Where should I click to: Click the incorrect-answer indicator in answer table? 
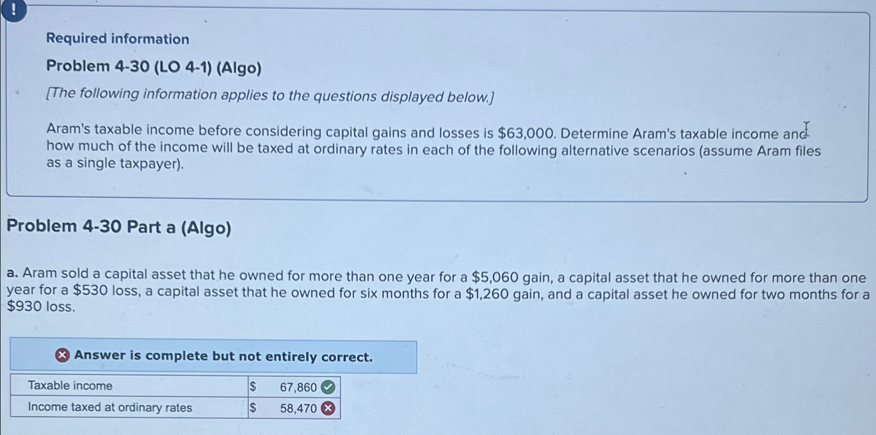[328, 408]
